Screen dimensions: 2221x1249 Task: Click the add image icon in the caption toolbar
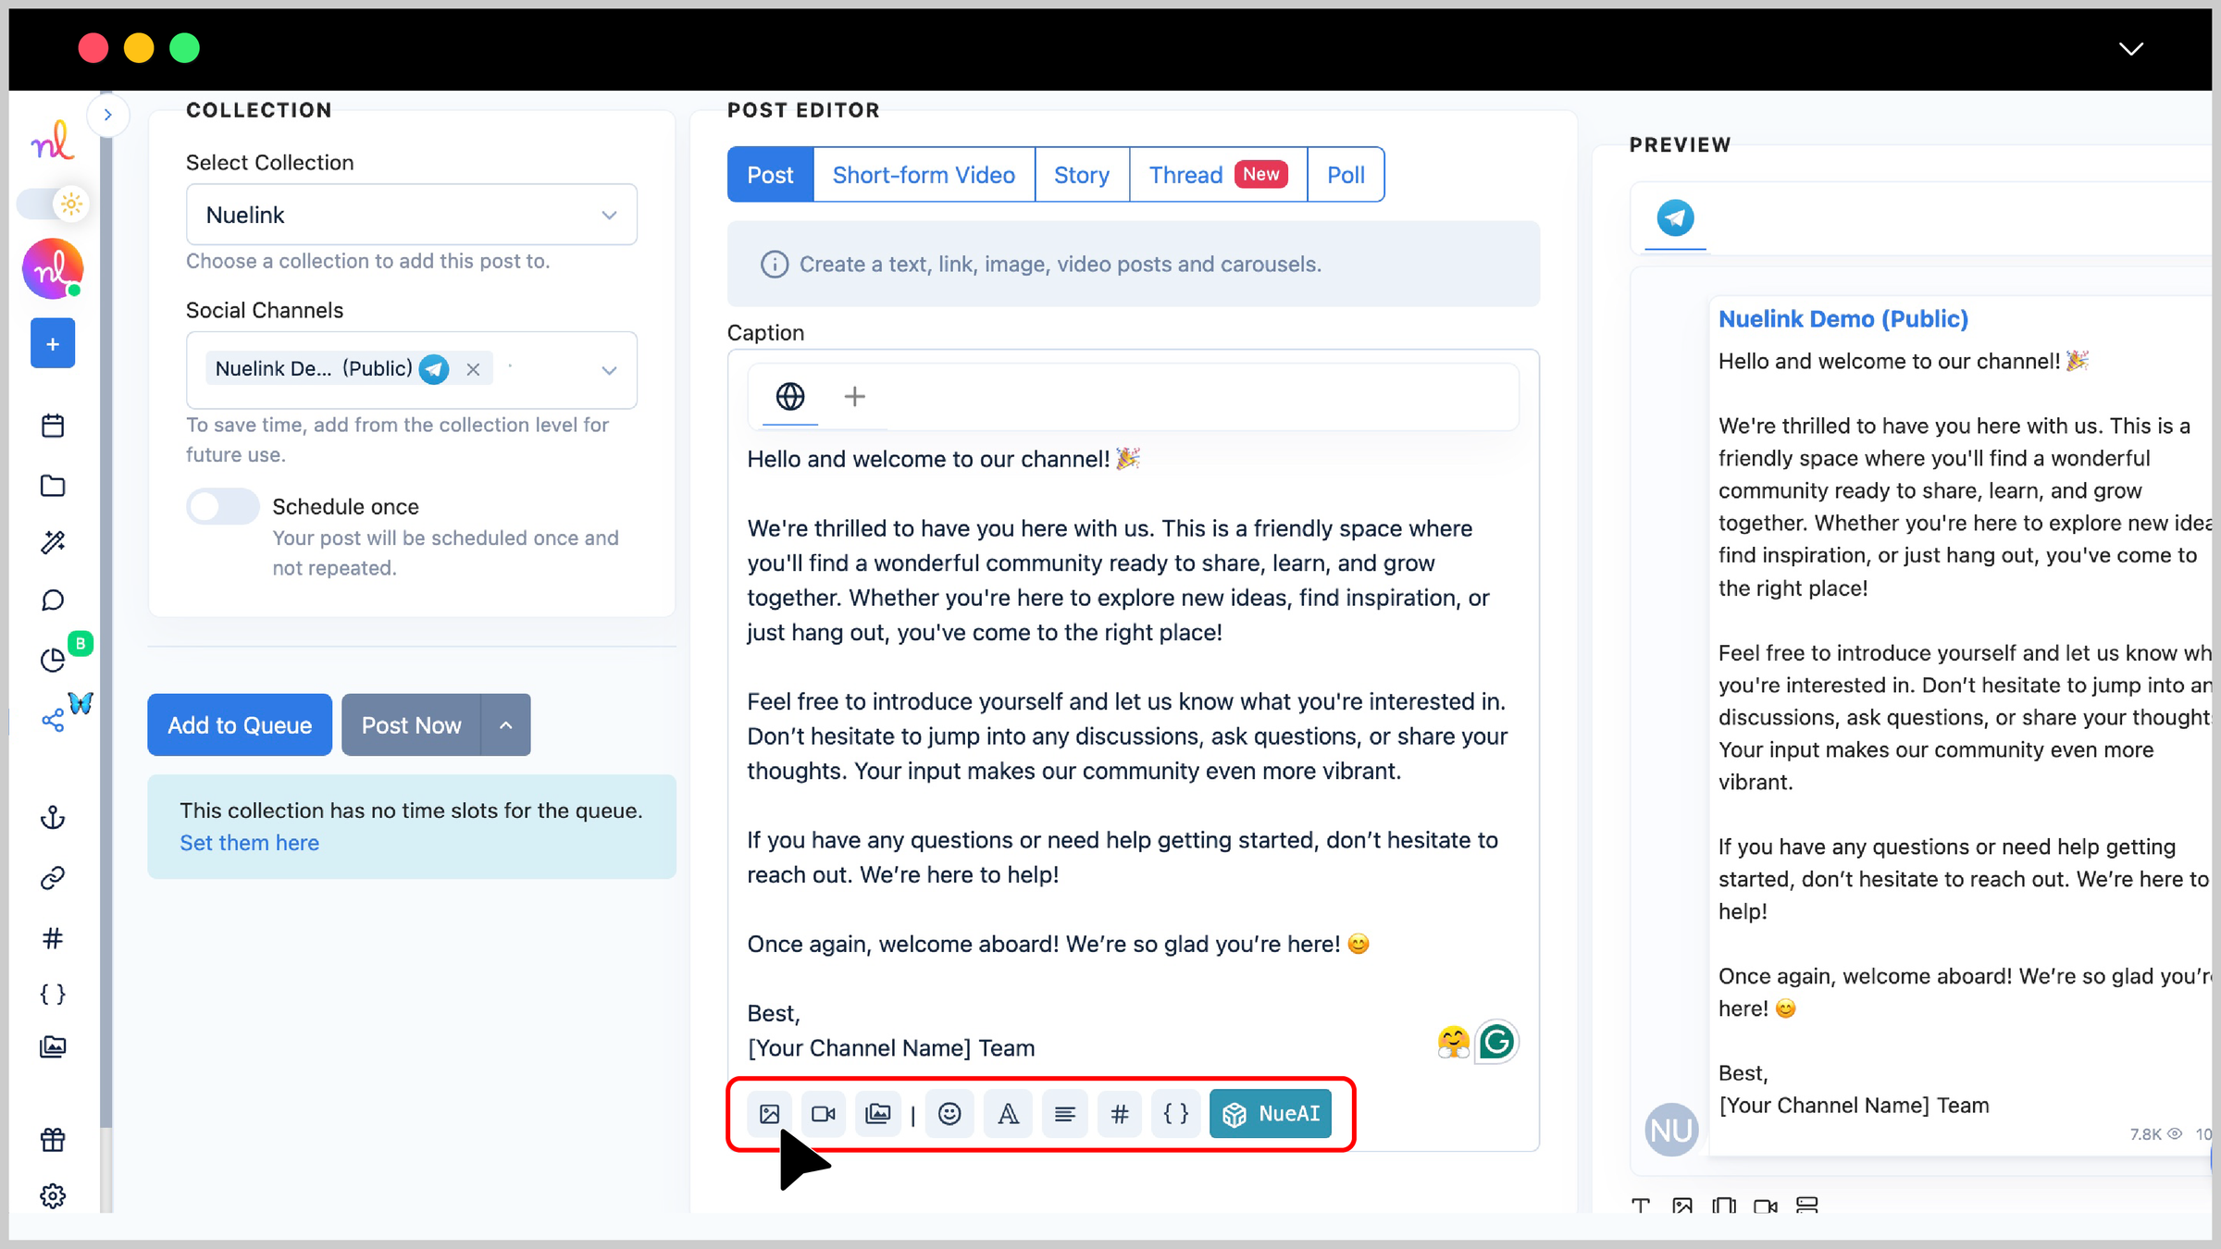coord(769,1114)
